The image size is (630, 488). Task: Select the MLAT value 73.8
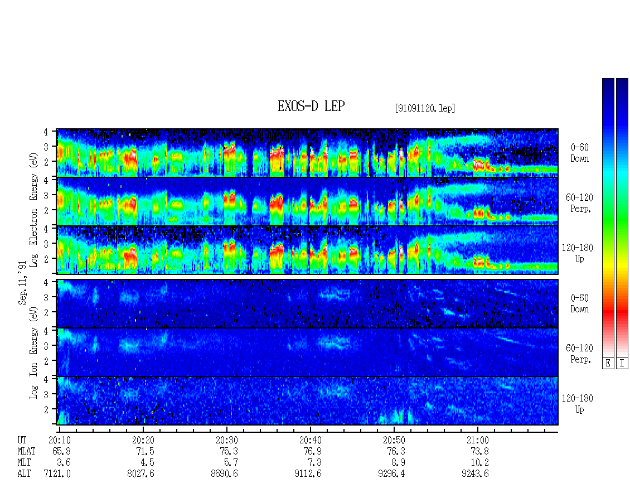[479, 451]
